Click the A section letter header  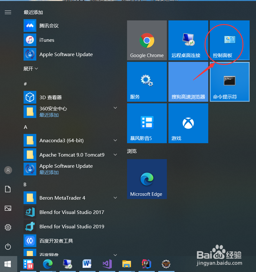(x=25, y=127)
